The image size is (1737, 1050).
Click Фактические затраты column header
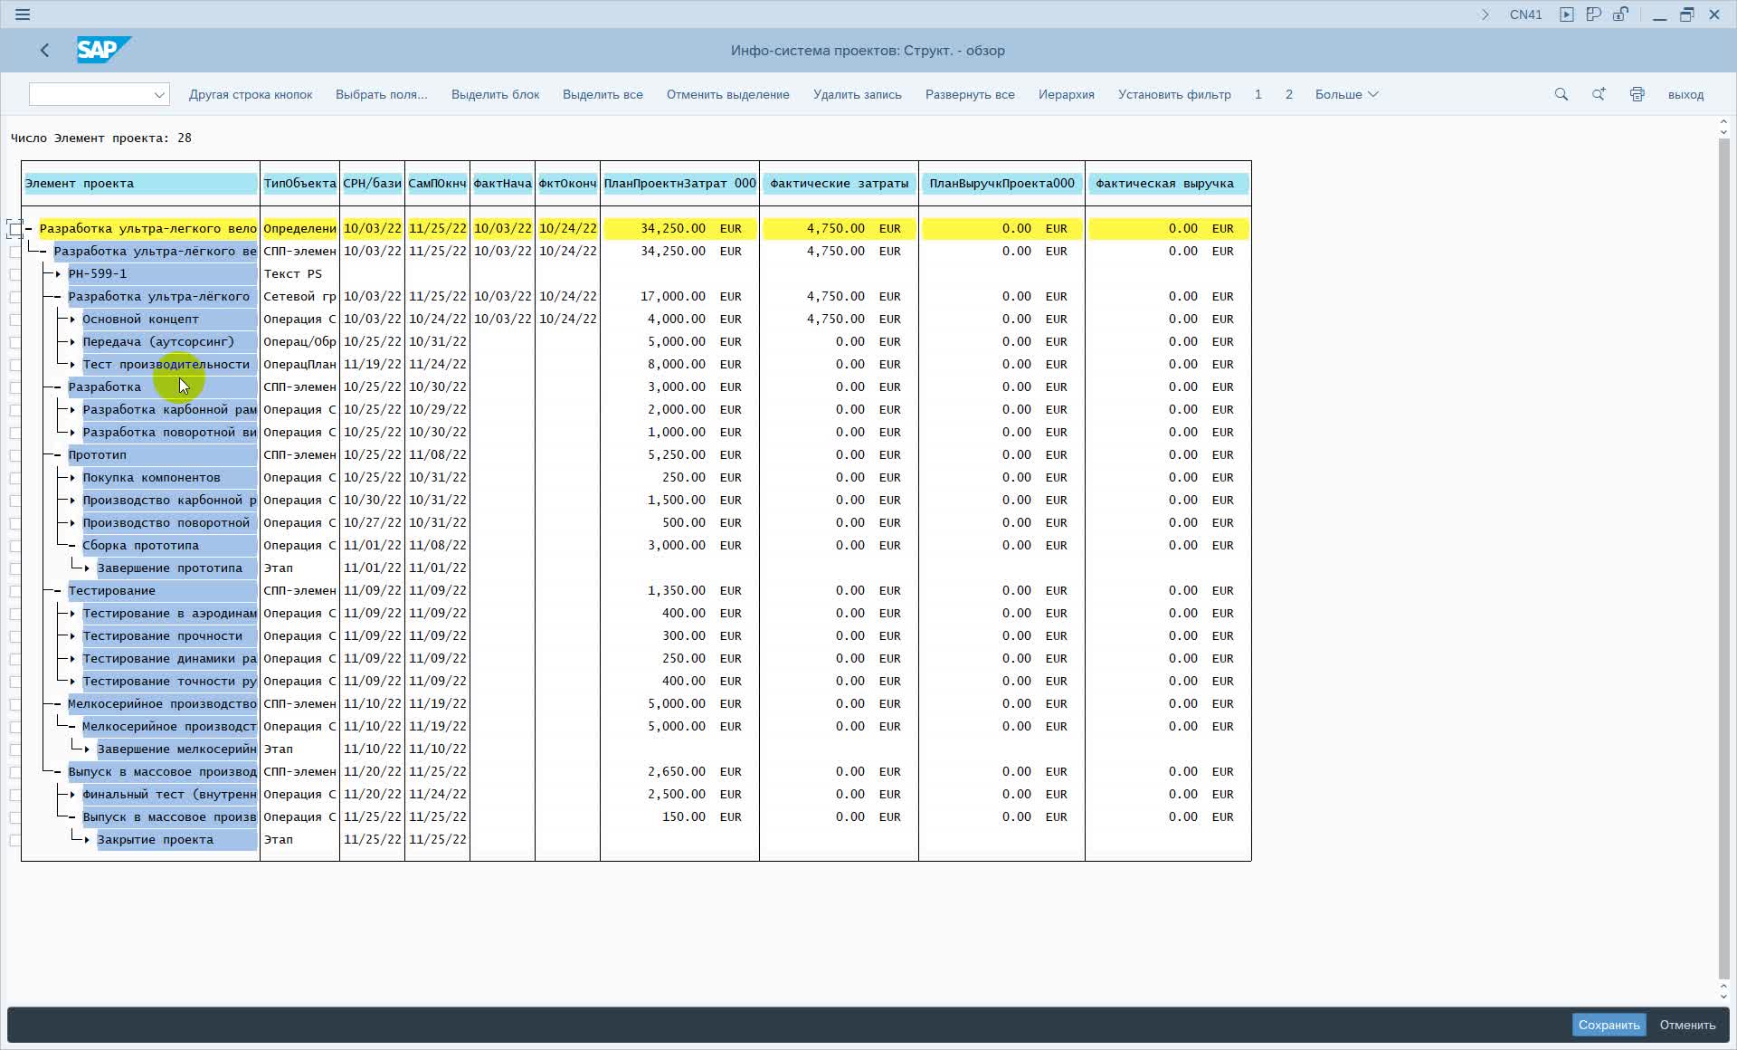tap(839, 183)
